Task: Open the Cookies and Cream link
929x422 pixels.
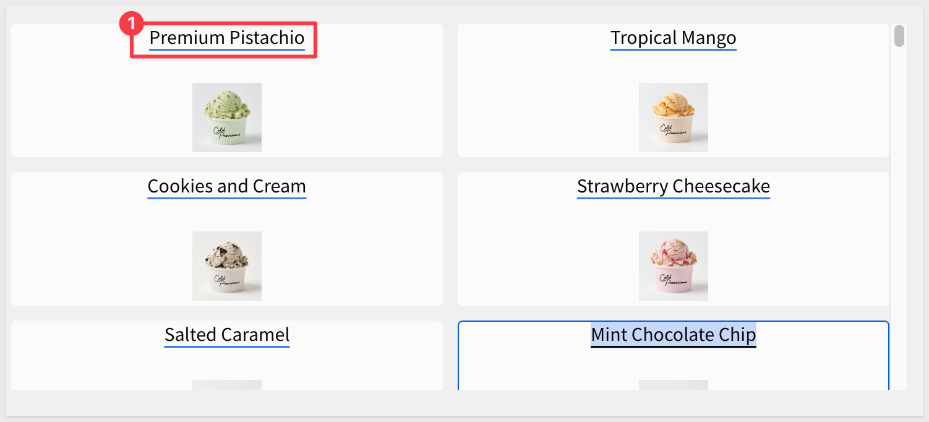Action: [x=227, y=187]
